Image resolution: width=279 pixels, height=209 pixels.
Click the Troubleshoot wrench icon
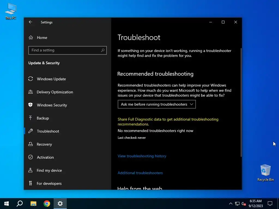(31, 131)
